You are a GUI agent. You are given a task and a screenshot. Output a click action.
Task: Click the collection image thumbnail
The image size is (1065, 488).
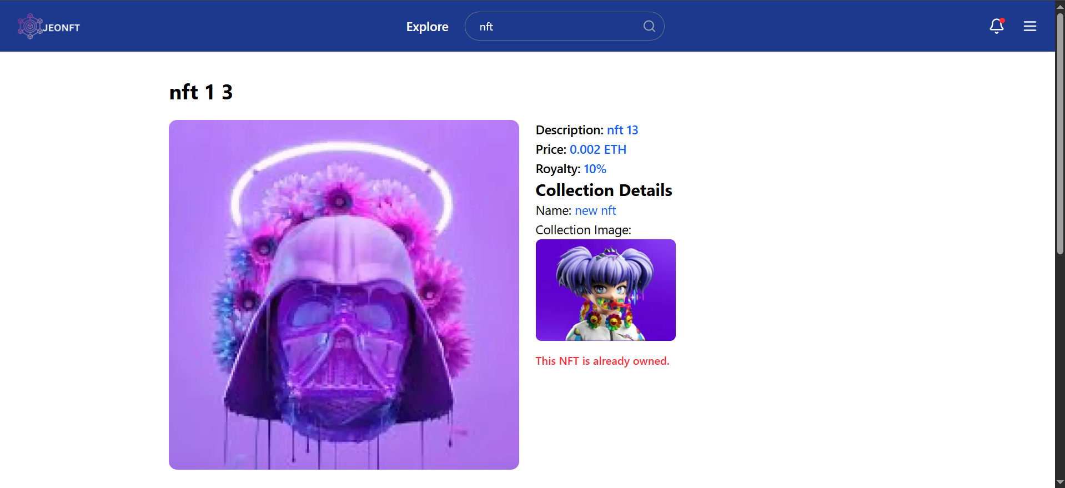point(606,290)
